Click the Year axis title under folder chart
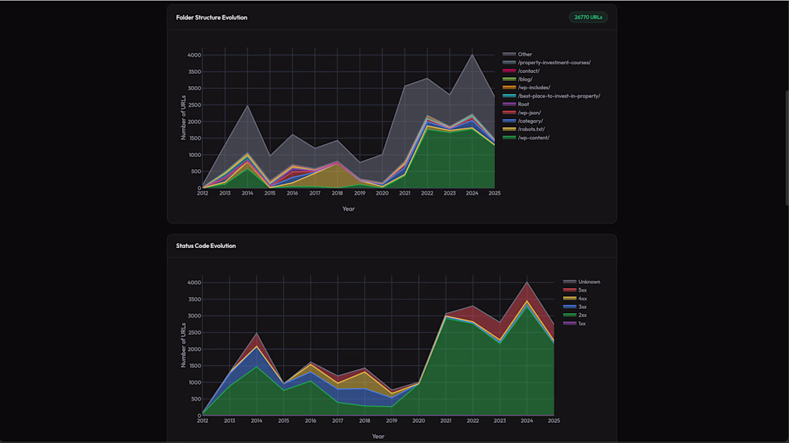 tap(348, 209)
